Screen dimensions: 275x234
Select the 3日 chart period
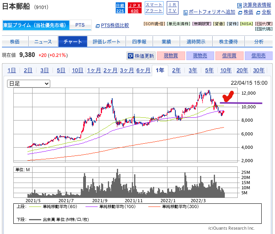45,70
